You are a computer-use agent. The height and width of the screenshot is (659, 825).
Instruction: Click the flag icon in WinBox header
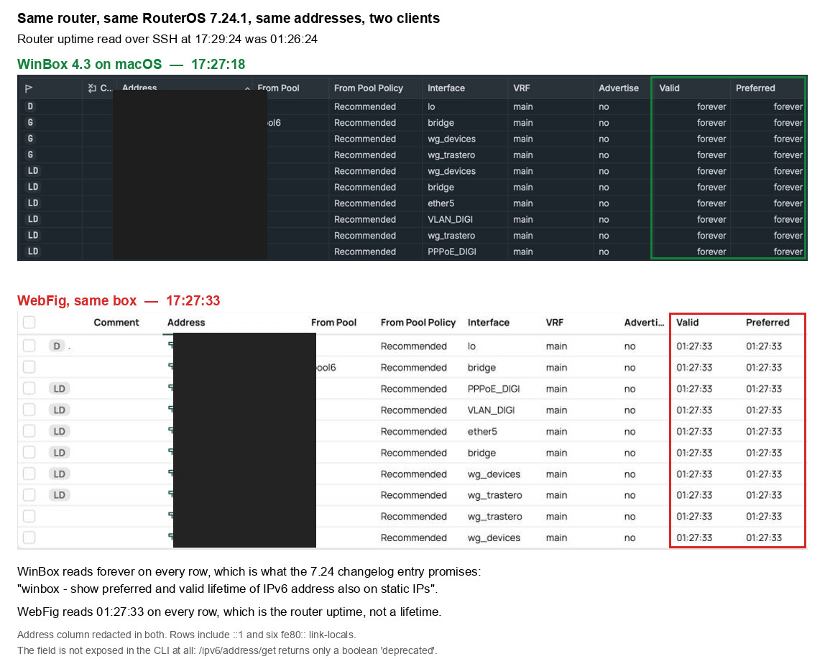[x=29, y=88]
